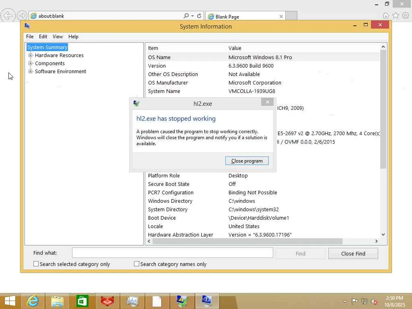Viewport: 412px width, 309px height.
Task: Open the red fox app on taskbar
Action: [x=107, y=301]
